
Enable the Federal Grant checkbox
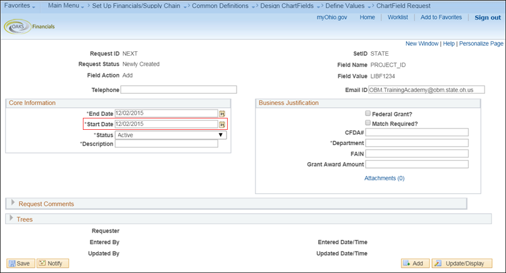coord(368,113)
